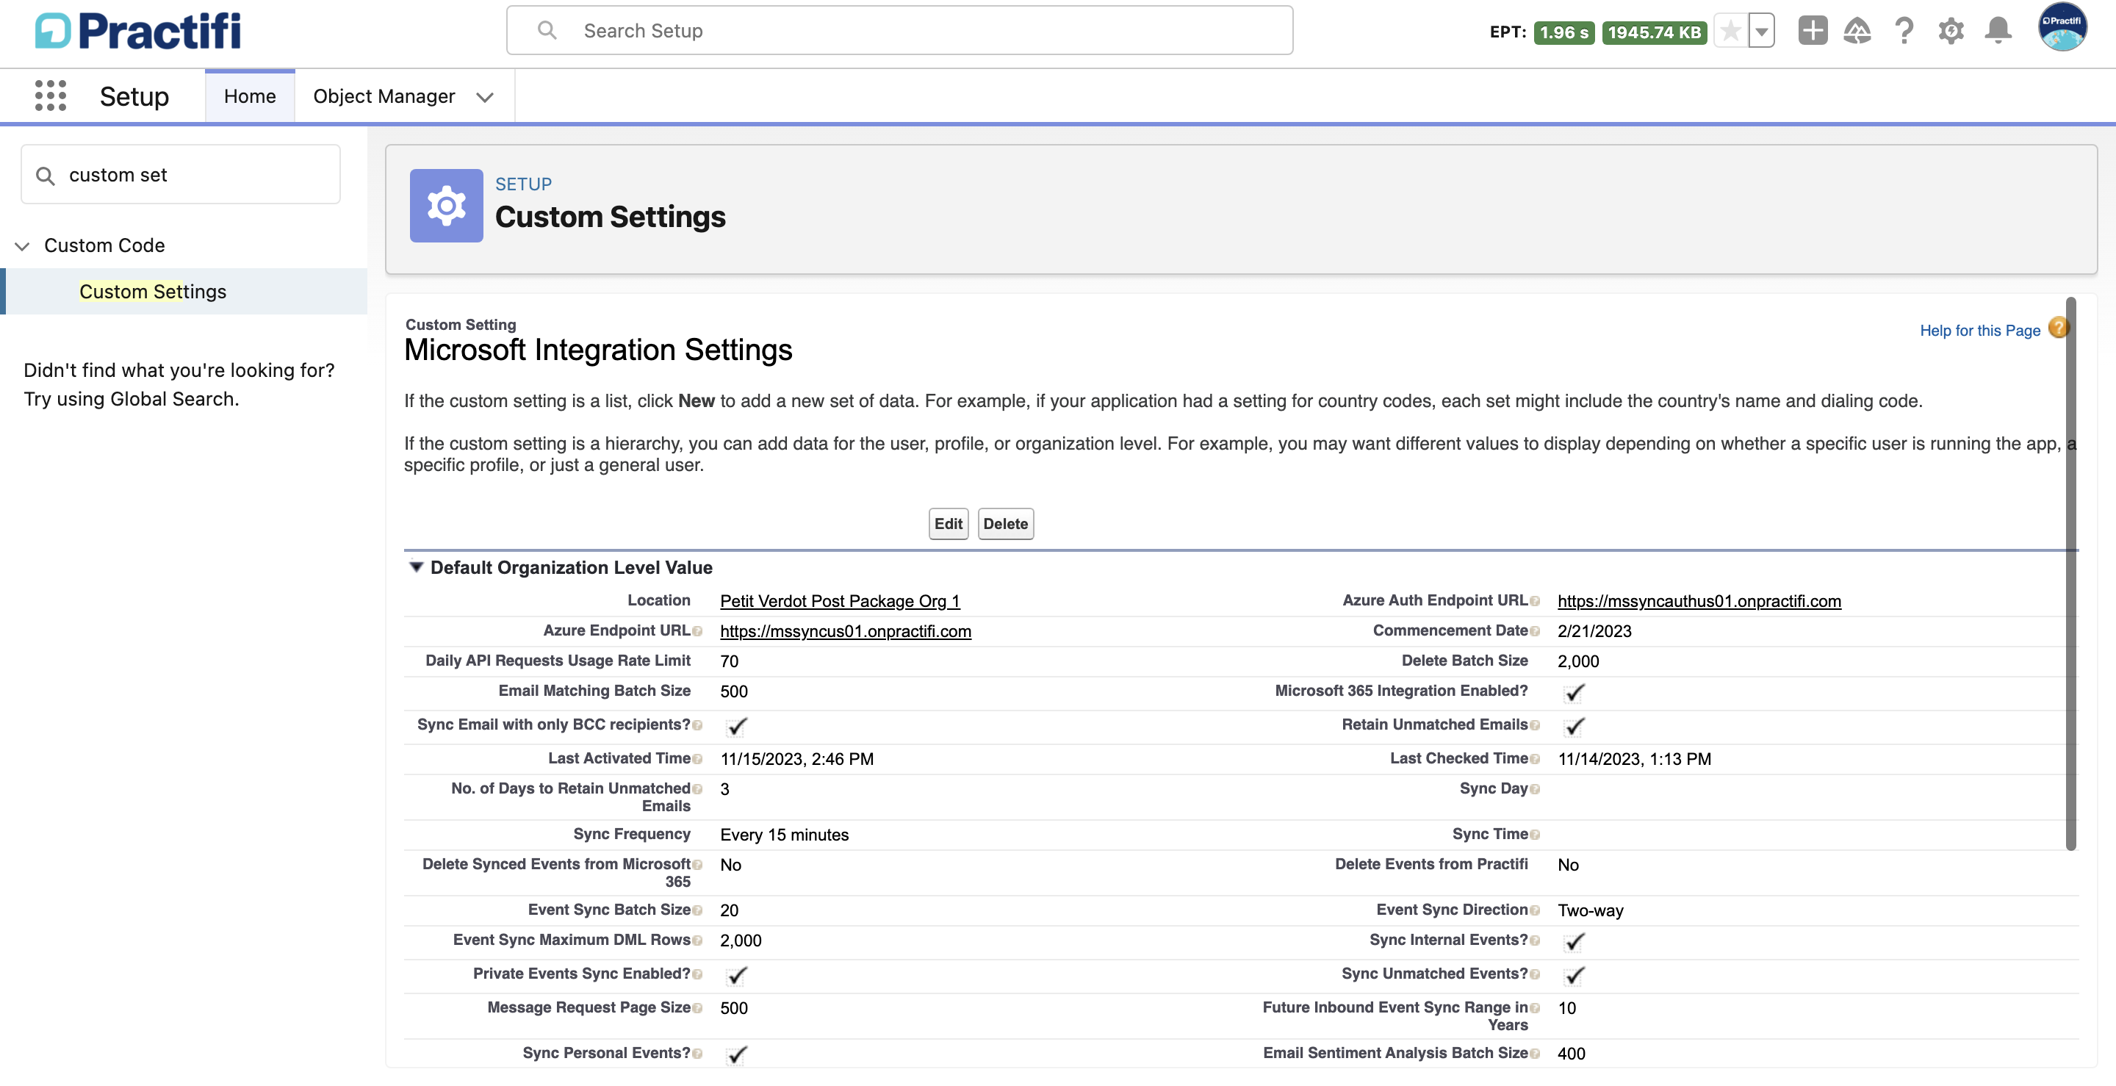Click the Private Events Sync Enabled checkmark

click(x=737, y=976)
